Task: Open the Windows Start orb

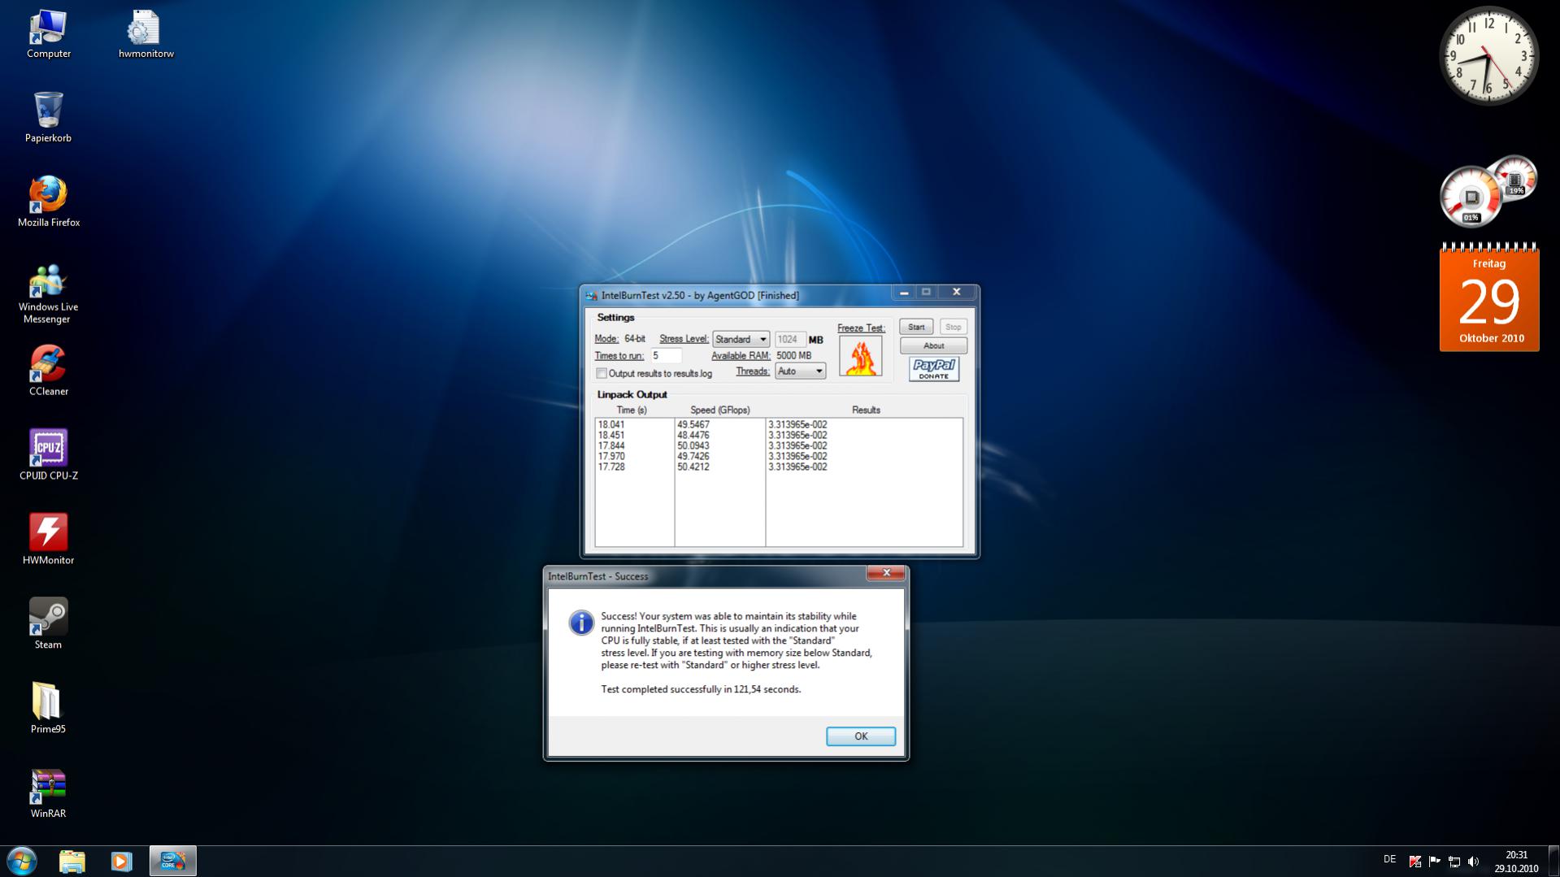Action: point(22,861)
